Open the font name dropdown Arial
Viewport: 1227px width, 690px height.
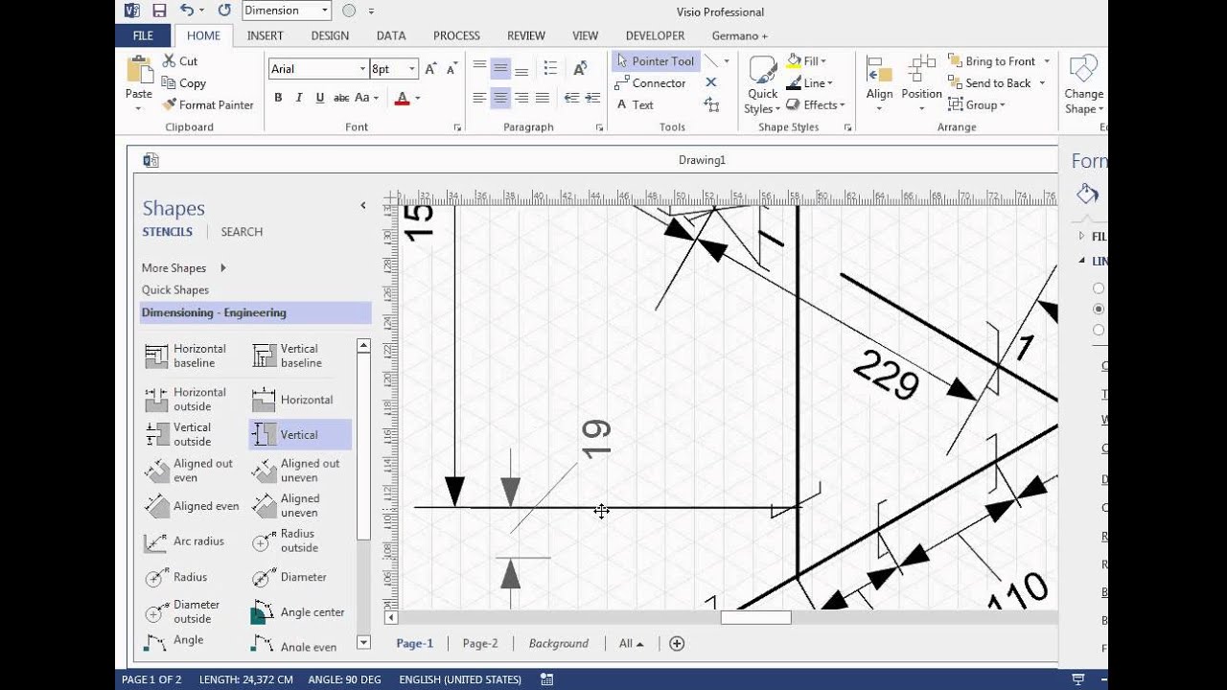click(x=363, y=69)
